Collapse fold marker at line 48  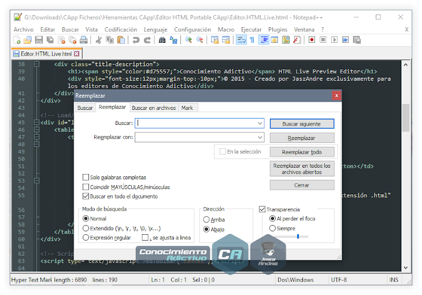[36, 144]
